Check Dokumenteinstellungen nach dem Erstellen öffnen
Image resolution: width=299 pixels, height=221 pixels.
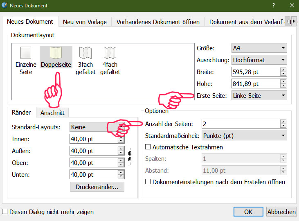click(148, 182)
